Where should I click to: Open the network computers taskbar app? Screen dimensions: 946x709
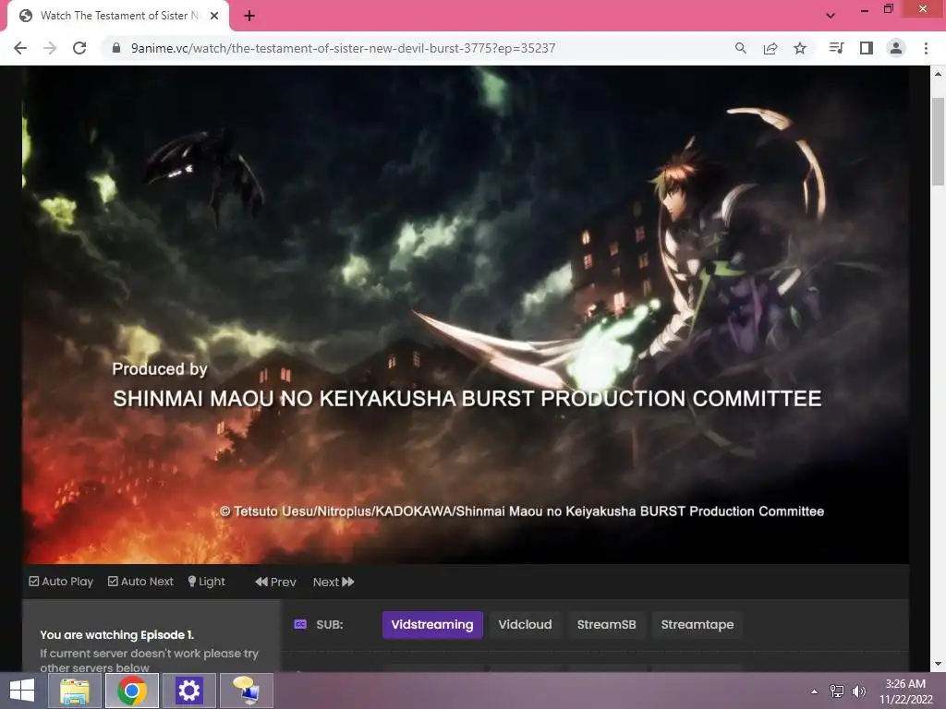[x=246, y=691]
